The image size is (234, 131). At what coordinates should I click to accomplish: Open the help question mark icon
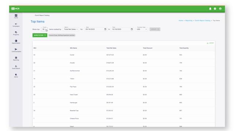pyautogui.click(x=215, y=9)
